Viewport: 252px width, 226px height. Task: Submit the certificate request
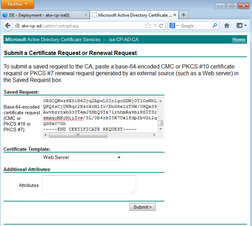pos(143,207)
